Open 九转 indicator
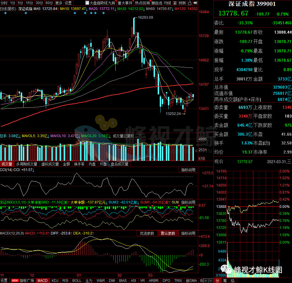292x283 pixels. point(112,3)
